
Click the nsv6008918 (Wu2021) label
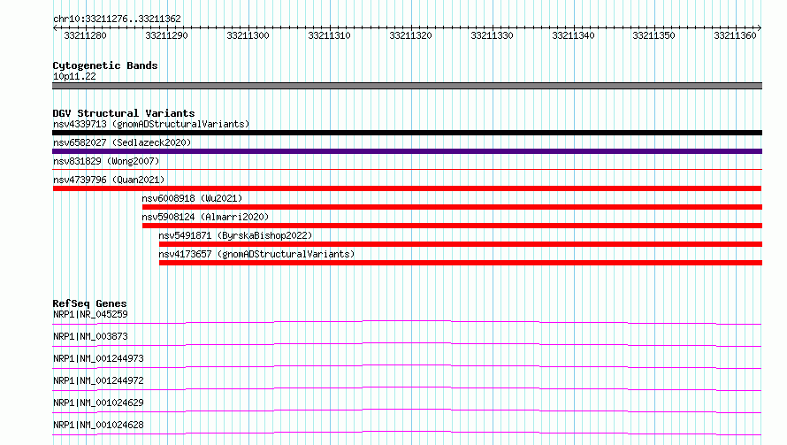tap(192, 198)
